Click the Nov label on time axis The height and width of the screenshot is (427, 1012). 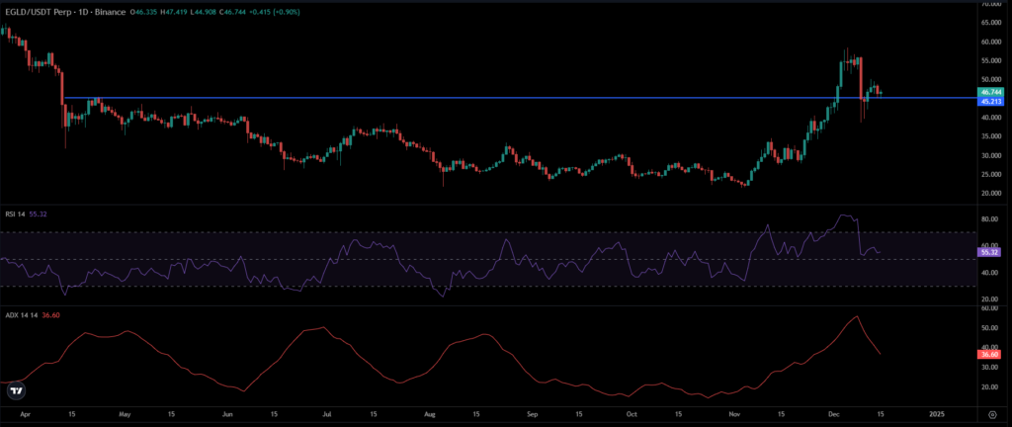click(734, 413)
